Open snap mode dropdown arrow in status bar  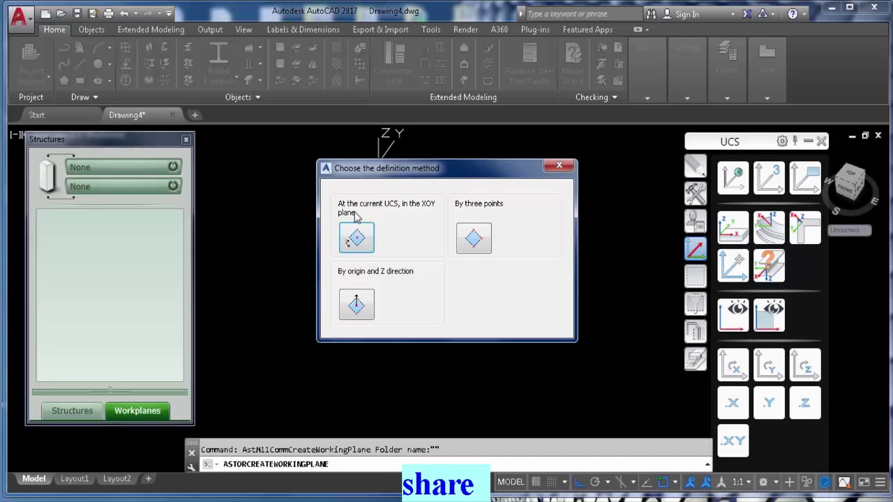click(x=564, y=482)
